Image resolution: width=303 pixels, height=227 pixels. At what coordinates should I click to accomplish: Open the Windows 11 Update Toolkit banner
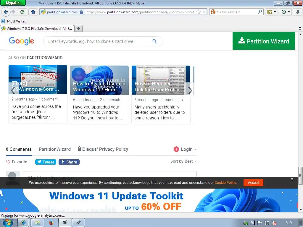[149, 201]
